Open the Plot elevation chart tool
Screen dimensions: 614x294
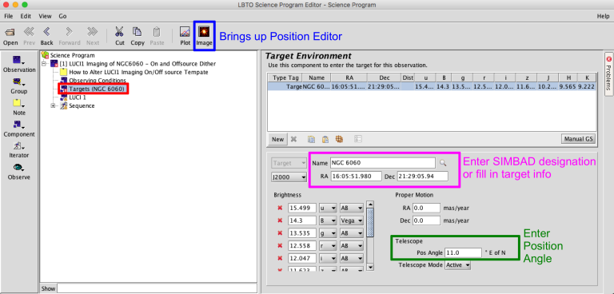tap(185, 32)
